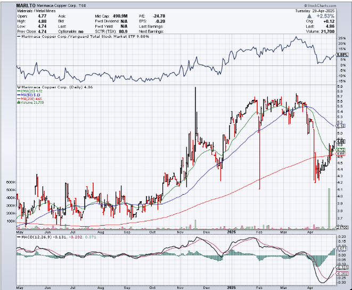
Task: Click the 5.13 MA(50) value tag on axis
Action: click(342, 126)
